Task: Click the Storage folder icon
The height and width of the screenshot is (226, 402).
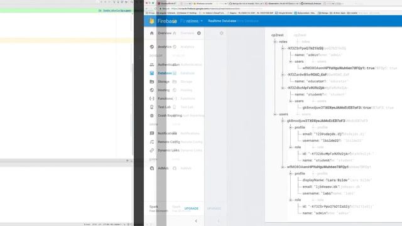Action: point(152,82)
